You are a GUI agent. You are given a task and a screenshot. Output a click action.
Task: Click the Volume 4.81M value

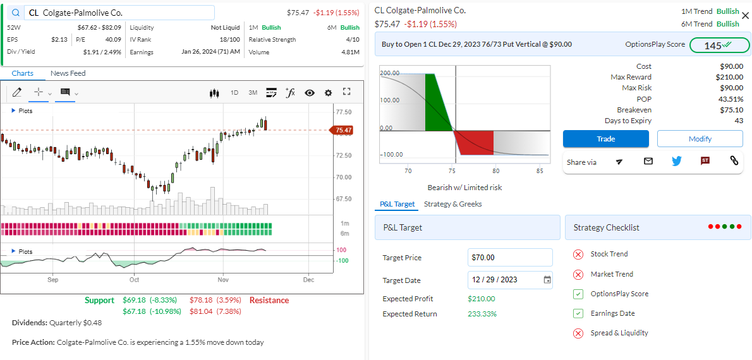click(x=351, y=52)
